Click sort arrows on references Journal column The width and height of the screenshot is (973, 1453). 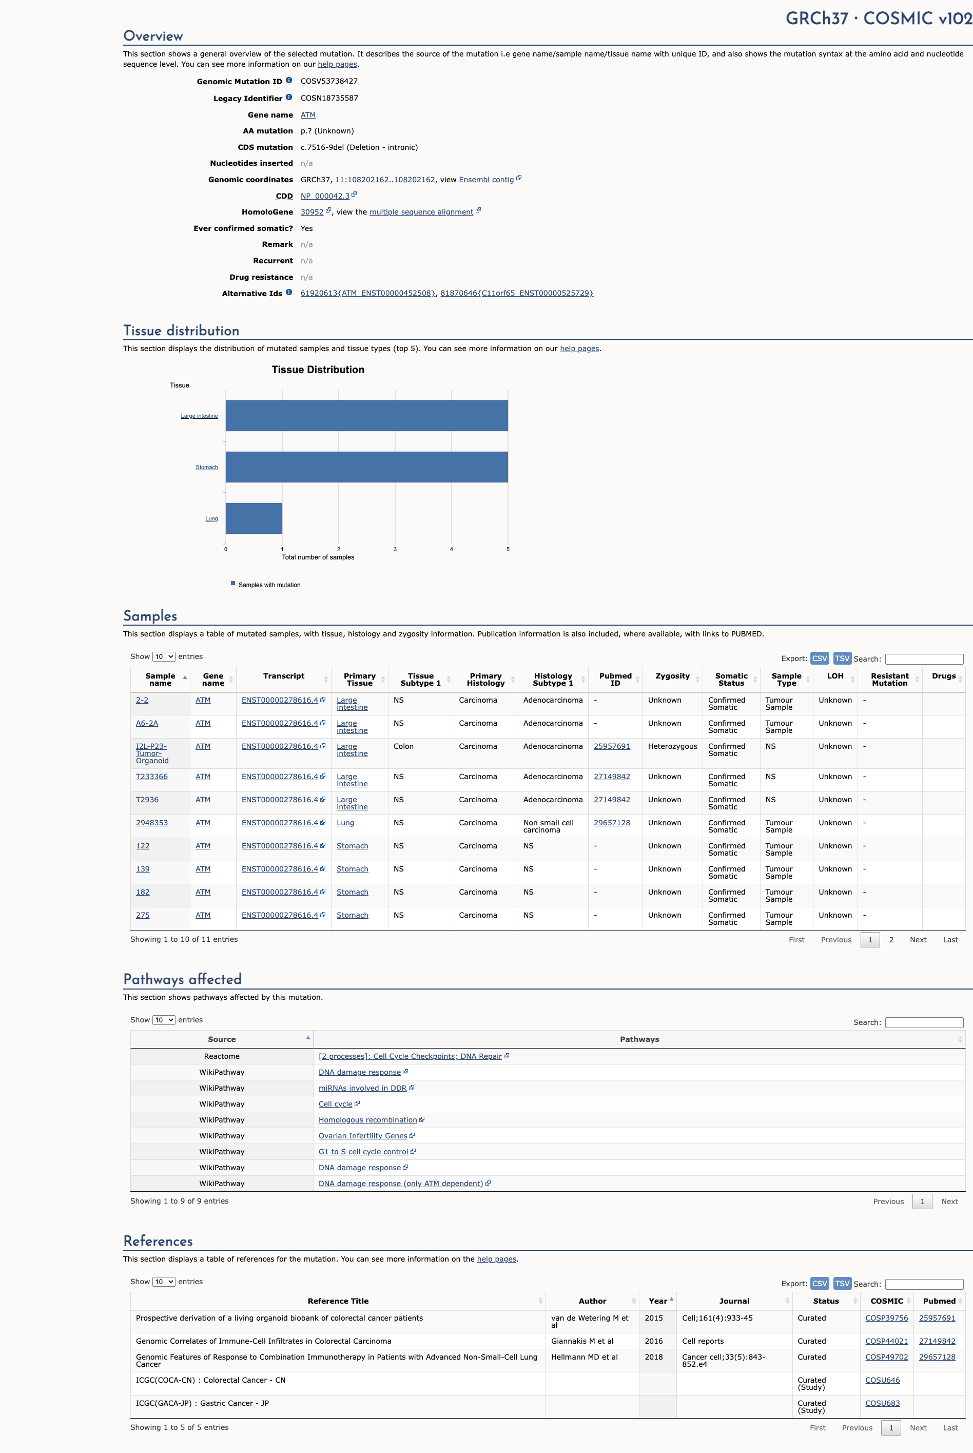pyautogui.click(x=787, y=1301)
